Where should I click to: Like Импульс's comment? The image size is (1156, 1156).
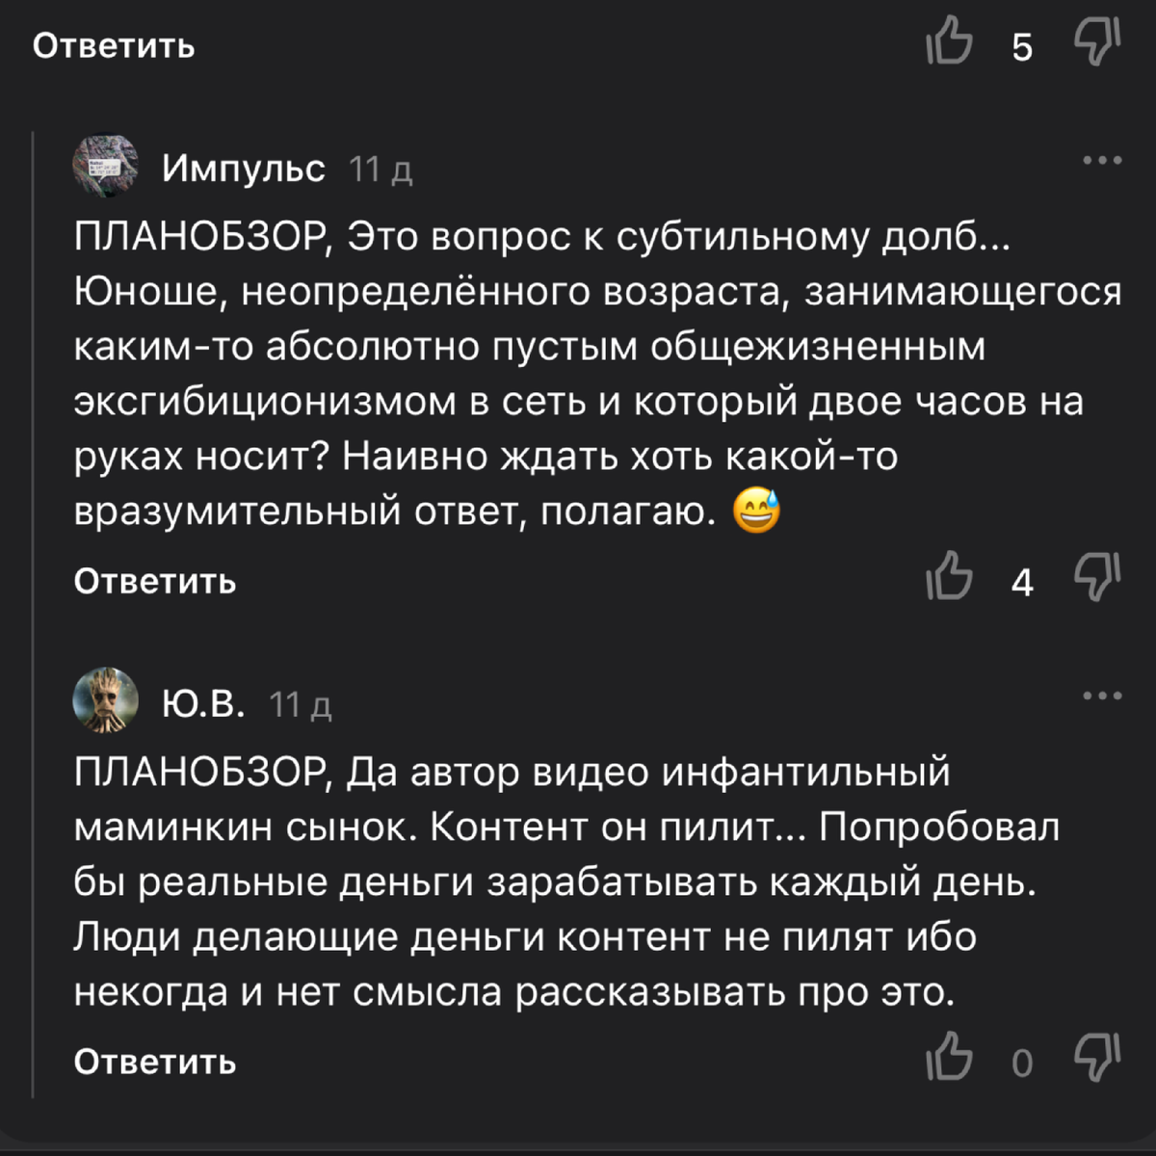949,578
